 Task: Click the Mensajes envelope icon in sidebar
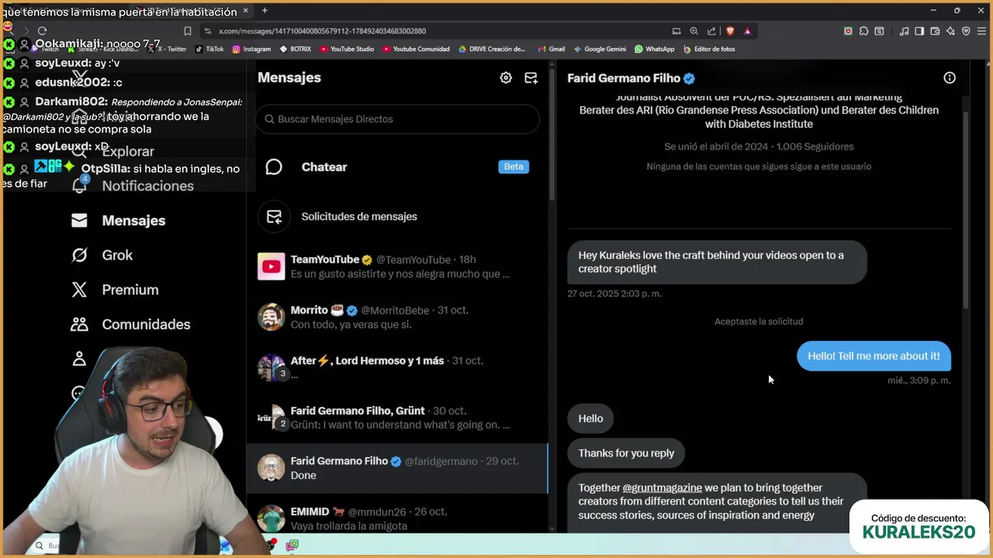[79, 221]
